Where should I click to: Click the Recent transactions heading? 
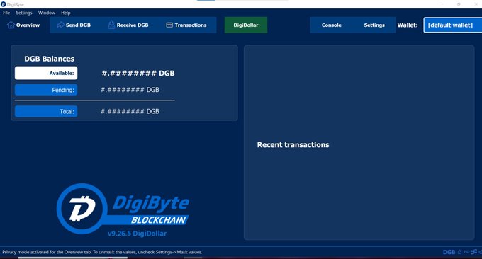[x=293, y=145]
